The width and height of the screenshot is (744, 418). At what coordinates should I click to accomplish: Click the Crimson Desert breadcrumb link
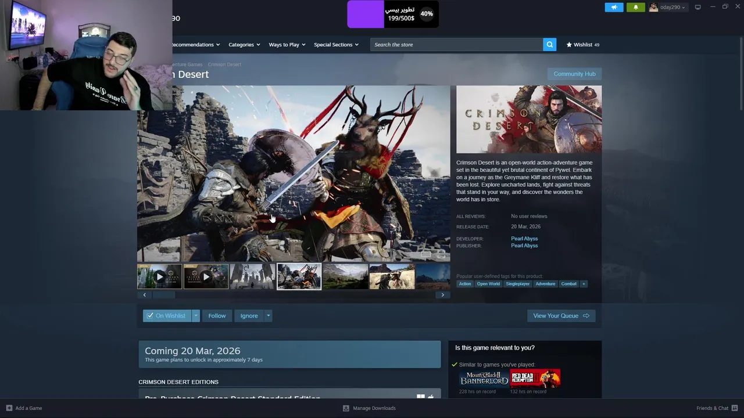point(224,64)
